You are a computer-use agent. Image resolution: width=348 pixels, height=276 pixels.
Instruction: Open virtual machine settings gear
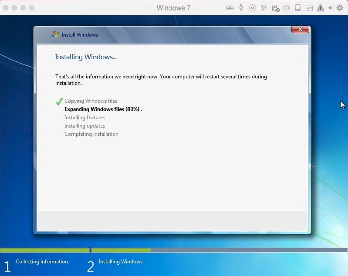tap(340, 8)
